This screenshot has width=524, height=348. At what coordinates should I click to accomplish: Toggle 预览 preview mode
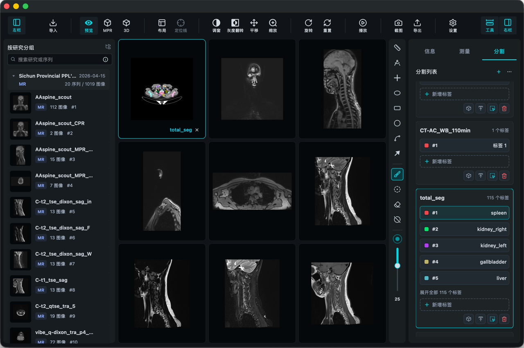89,25
